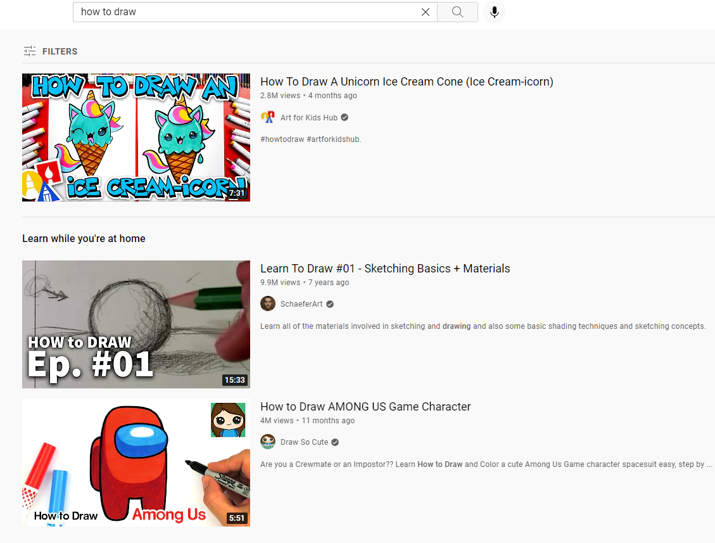Screen dimensions: 715x543
Task: Visit the SchaeferArt channel name
Action: pyautogui.click(x=301, y=304)
